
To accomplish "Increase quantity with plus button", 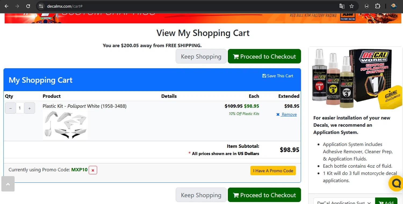I will [x=30, y=108].
